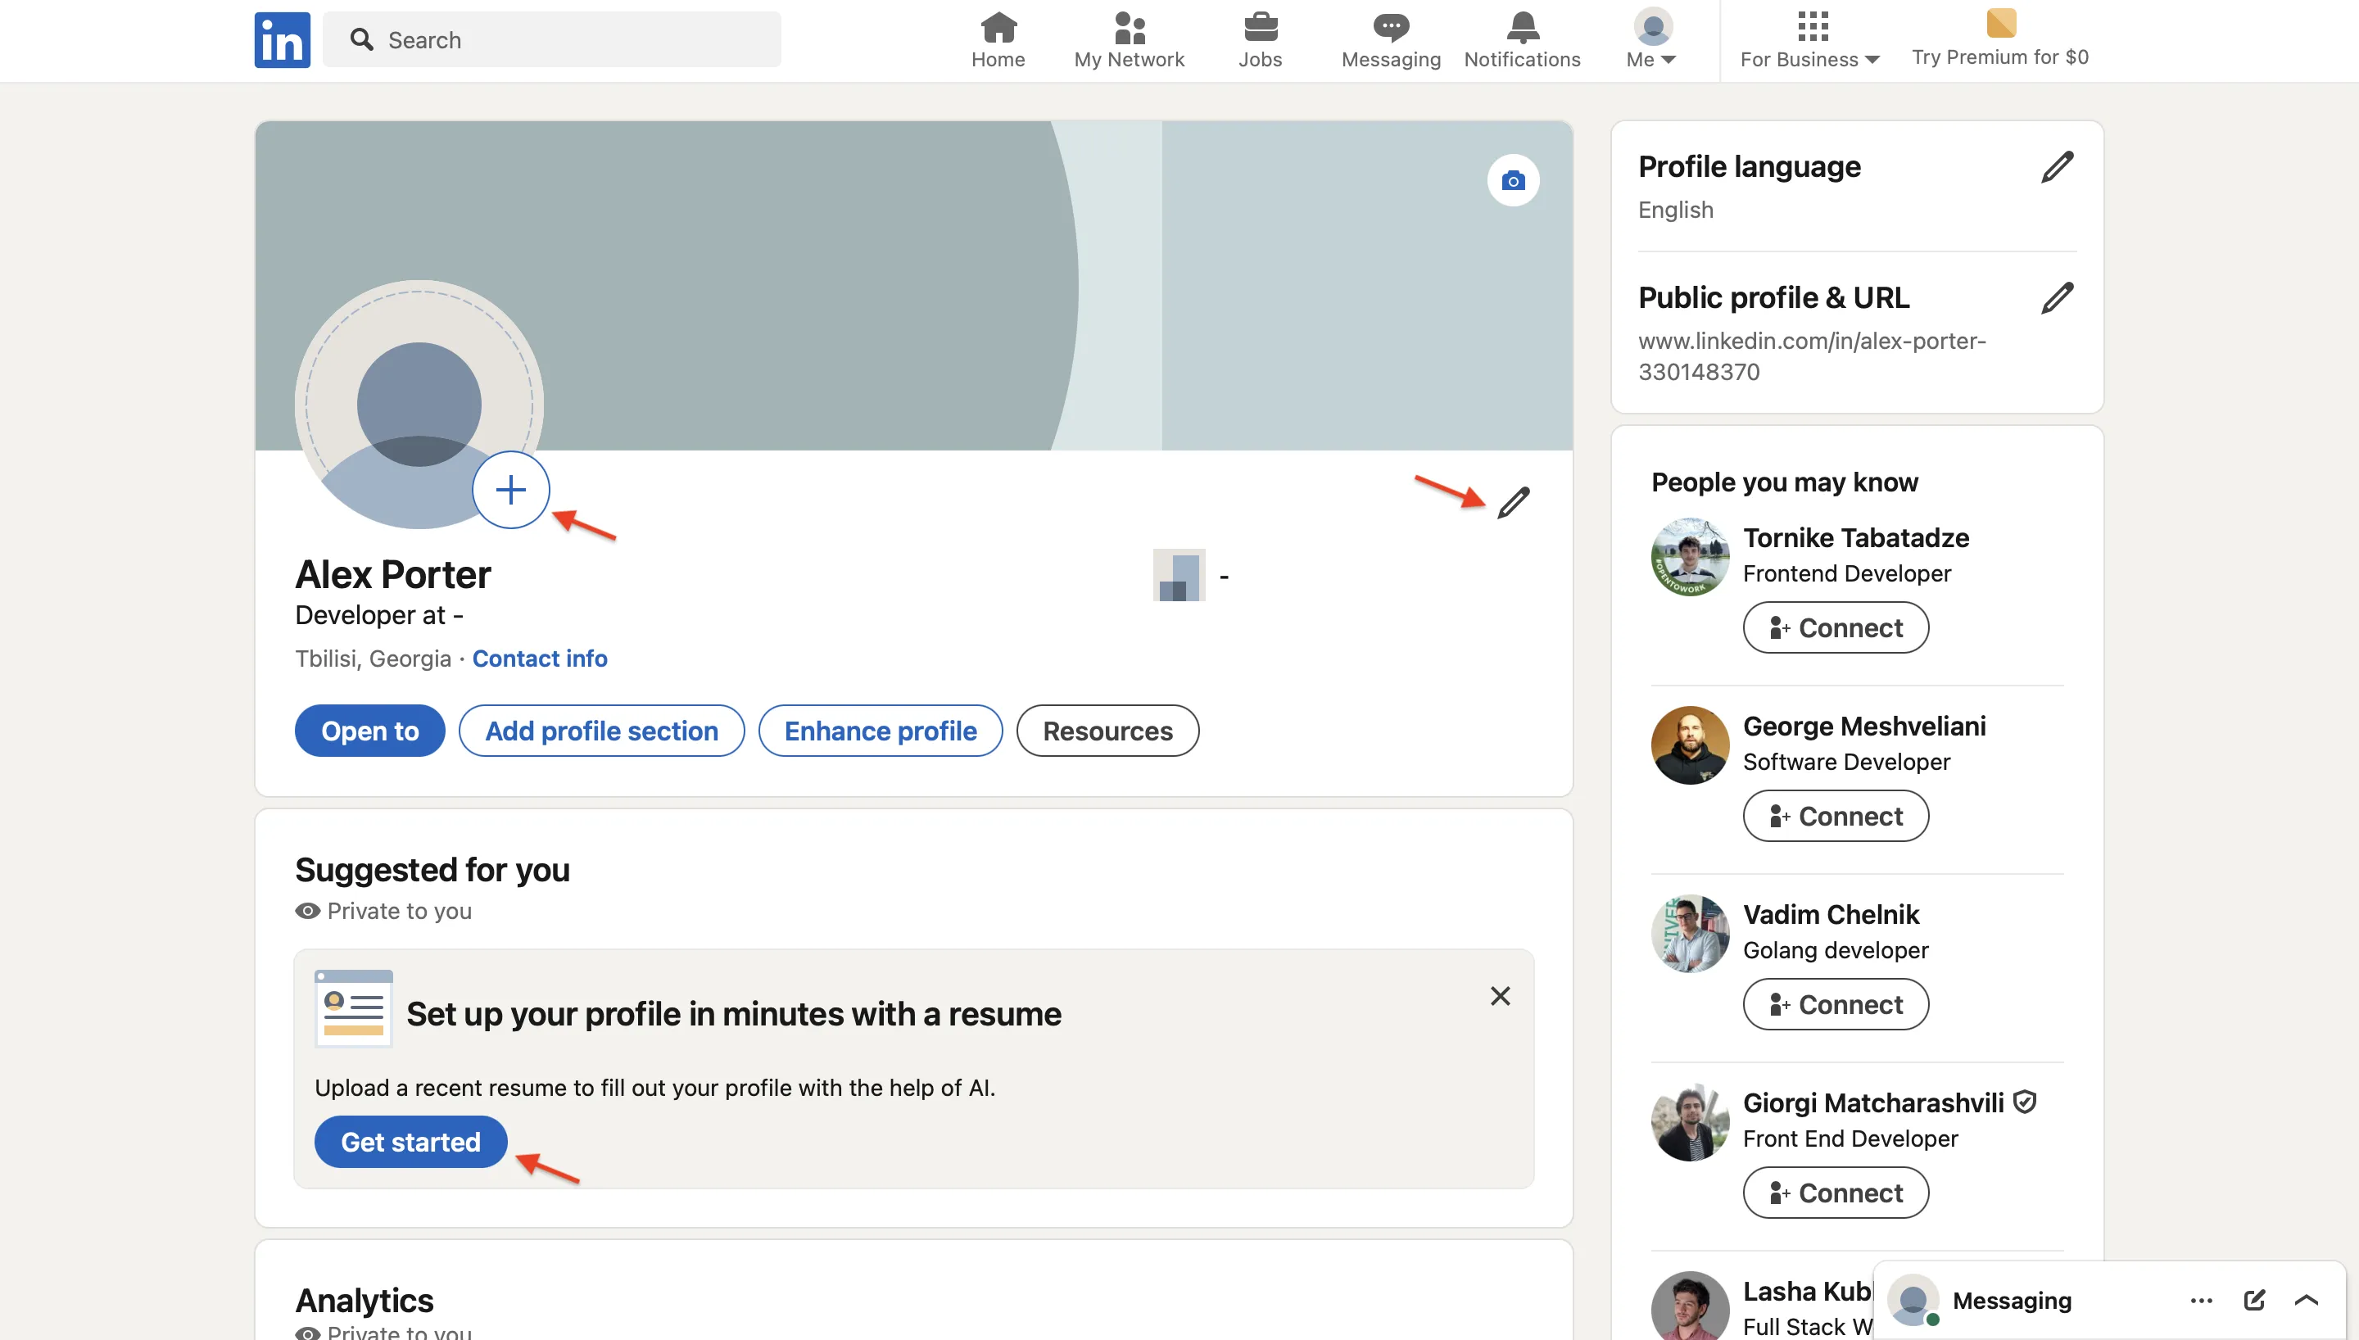
Task: Open the For Business dropdown
Action: tap(1809, 40)
